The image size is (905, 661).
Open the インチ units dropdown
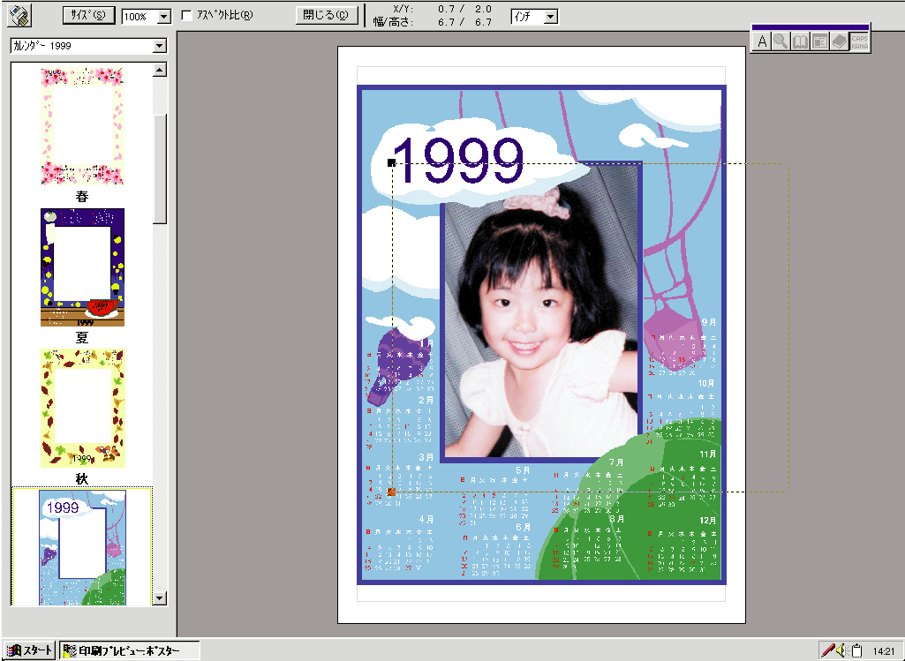coord(551,17)
